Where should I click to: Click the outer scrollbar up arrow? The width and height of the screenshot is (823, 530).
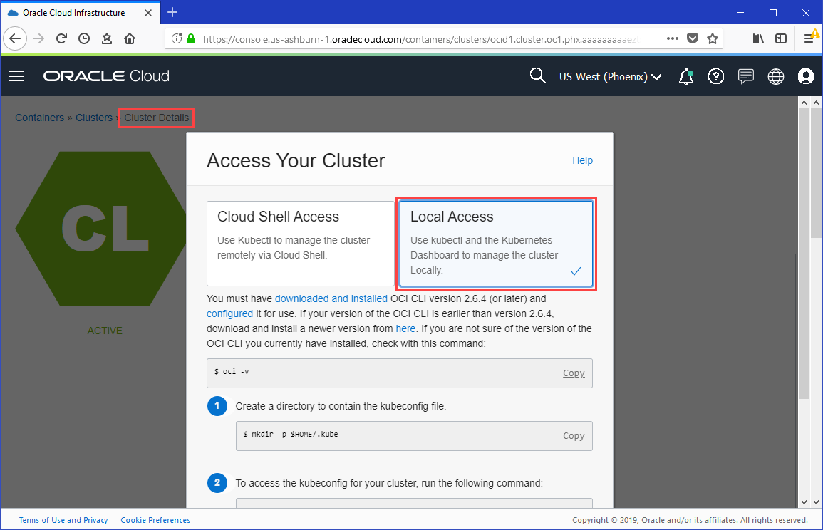(x=816, y=103)
